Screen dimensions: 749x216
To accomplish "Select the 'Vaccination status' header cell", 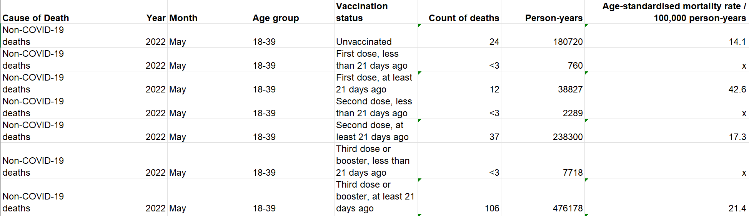I will click(376, 12).
